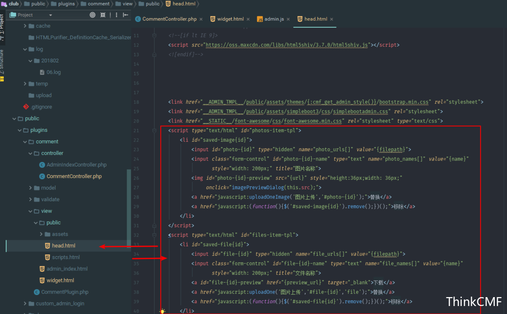Close the admin.js tab
This screenshot has width=507, height=314.
288,19
